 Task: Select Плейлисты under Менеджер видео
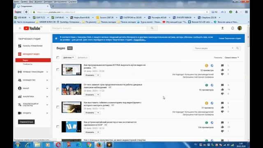click(28, 64)
